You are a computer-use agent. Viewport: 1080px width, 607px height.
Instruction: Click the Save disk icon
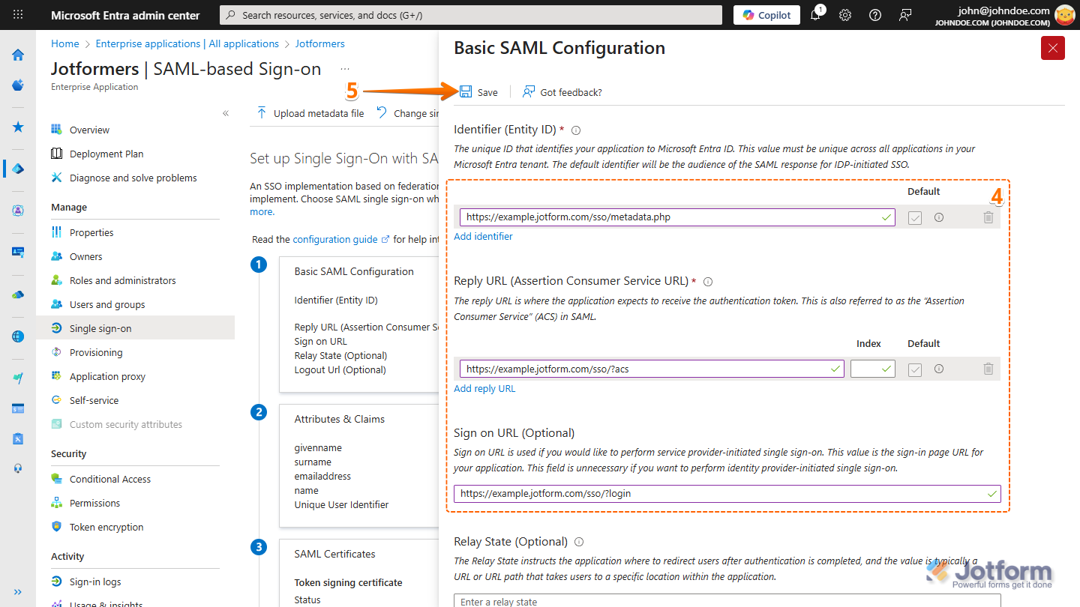[466, 91]
